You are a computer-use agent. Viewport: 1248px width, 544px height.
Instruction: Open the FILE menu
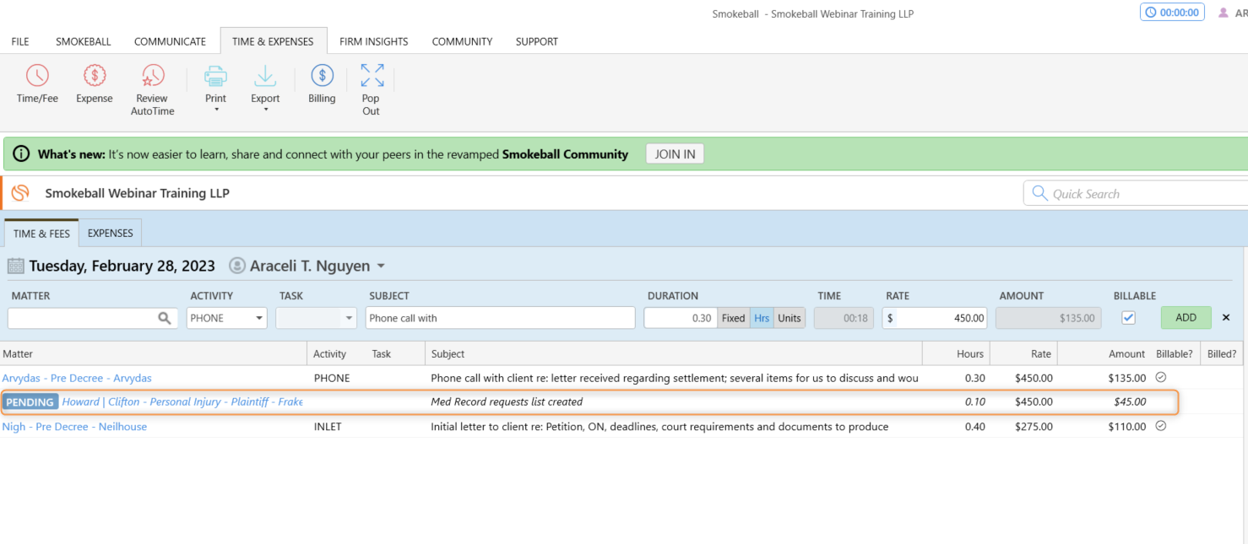(x=20, y=41)
